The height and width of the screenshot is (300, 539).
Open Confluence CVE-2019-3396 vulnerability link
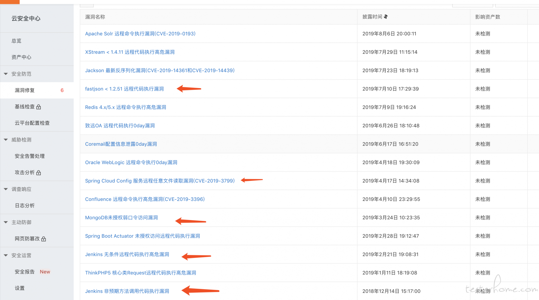coord(145,199)
